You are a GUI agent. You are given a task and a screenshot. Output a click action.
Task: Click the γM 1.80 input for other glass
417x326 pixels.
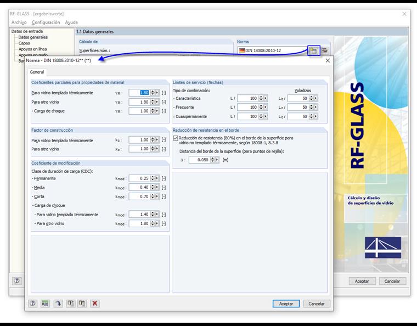139,102
